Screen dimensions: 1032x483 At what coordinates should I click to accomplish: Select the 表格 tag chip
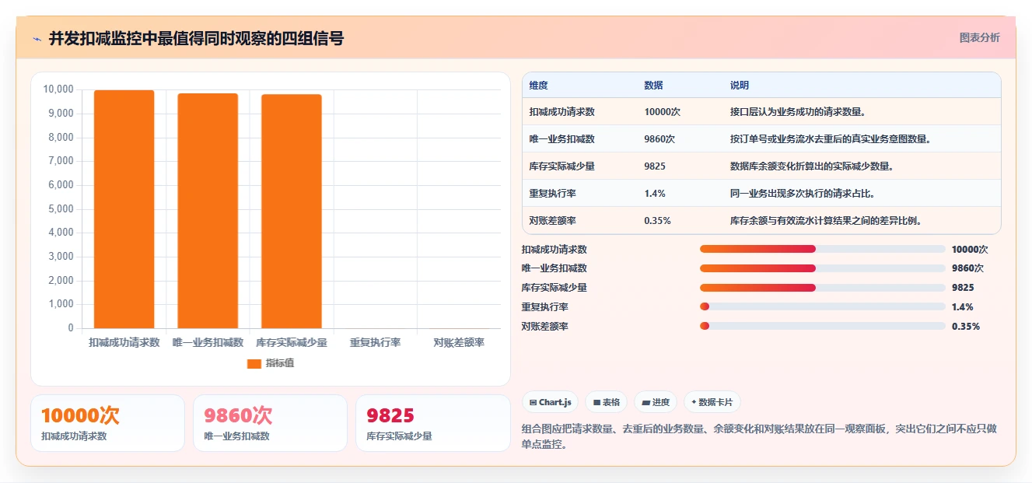pyautogui.click(x=606, y=402)
